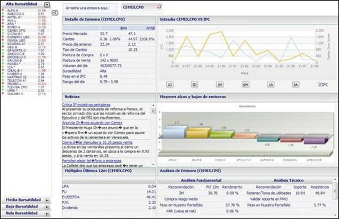339x219 pixels.
Task: Click the 'Arrastre una emisora aquí' drop box
Action: tap(90, 8)
